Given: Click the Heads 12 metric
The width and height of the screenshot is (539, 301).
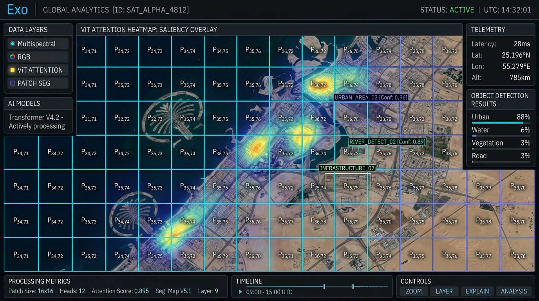Looking at the screenshot, I should point(72,291).
